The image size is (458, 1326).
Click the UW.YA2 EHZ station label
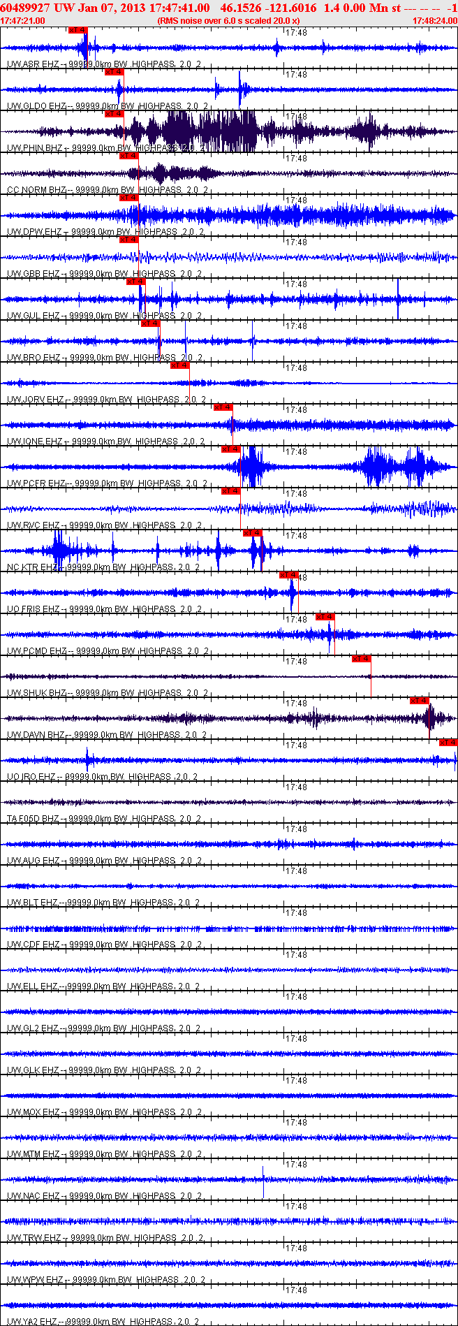coord(33,1322)
